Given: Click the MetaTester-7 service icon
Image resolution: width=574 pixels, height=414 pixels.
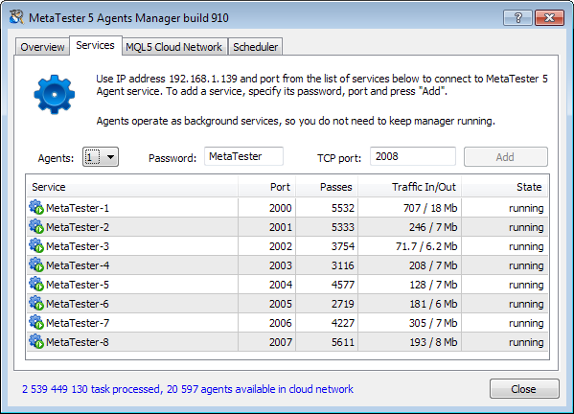Looking at the screenshot, I should pyautogui.click(x=36, y=322).
